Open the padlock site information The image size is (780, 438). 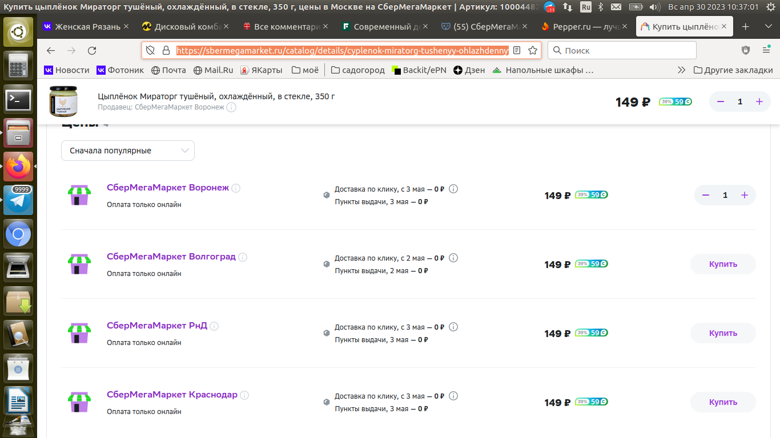click(166, 50)
